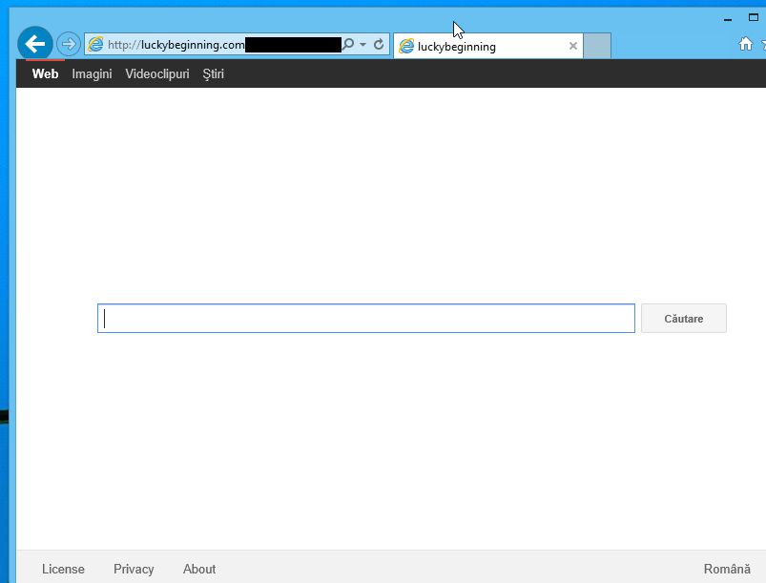Switch to Imagini search results
766x583 pixels.
tap(92, 73)
